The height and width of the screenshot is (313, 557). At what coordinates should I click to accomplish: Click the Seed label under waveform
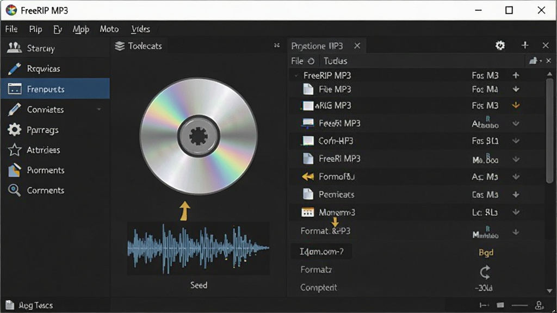tap(199, 285)
